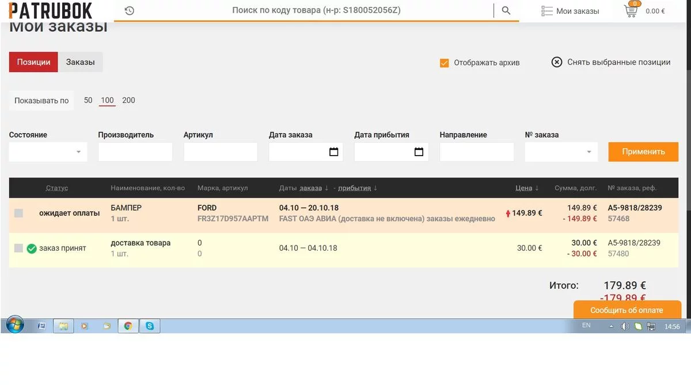The image size is (691, 389).
Task: Open Skype from the taskbar
Action: [x=150, y=326]
